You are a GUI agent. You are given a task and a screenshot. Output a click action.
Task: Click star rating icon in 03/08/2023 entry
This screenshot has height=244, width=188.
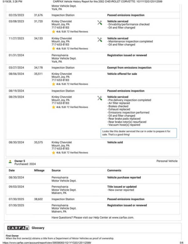[54, 32]
